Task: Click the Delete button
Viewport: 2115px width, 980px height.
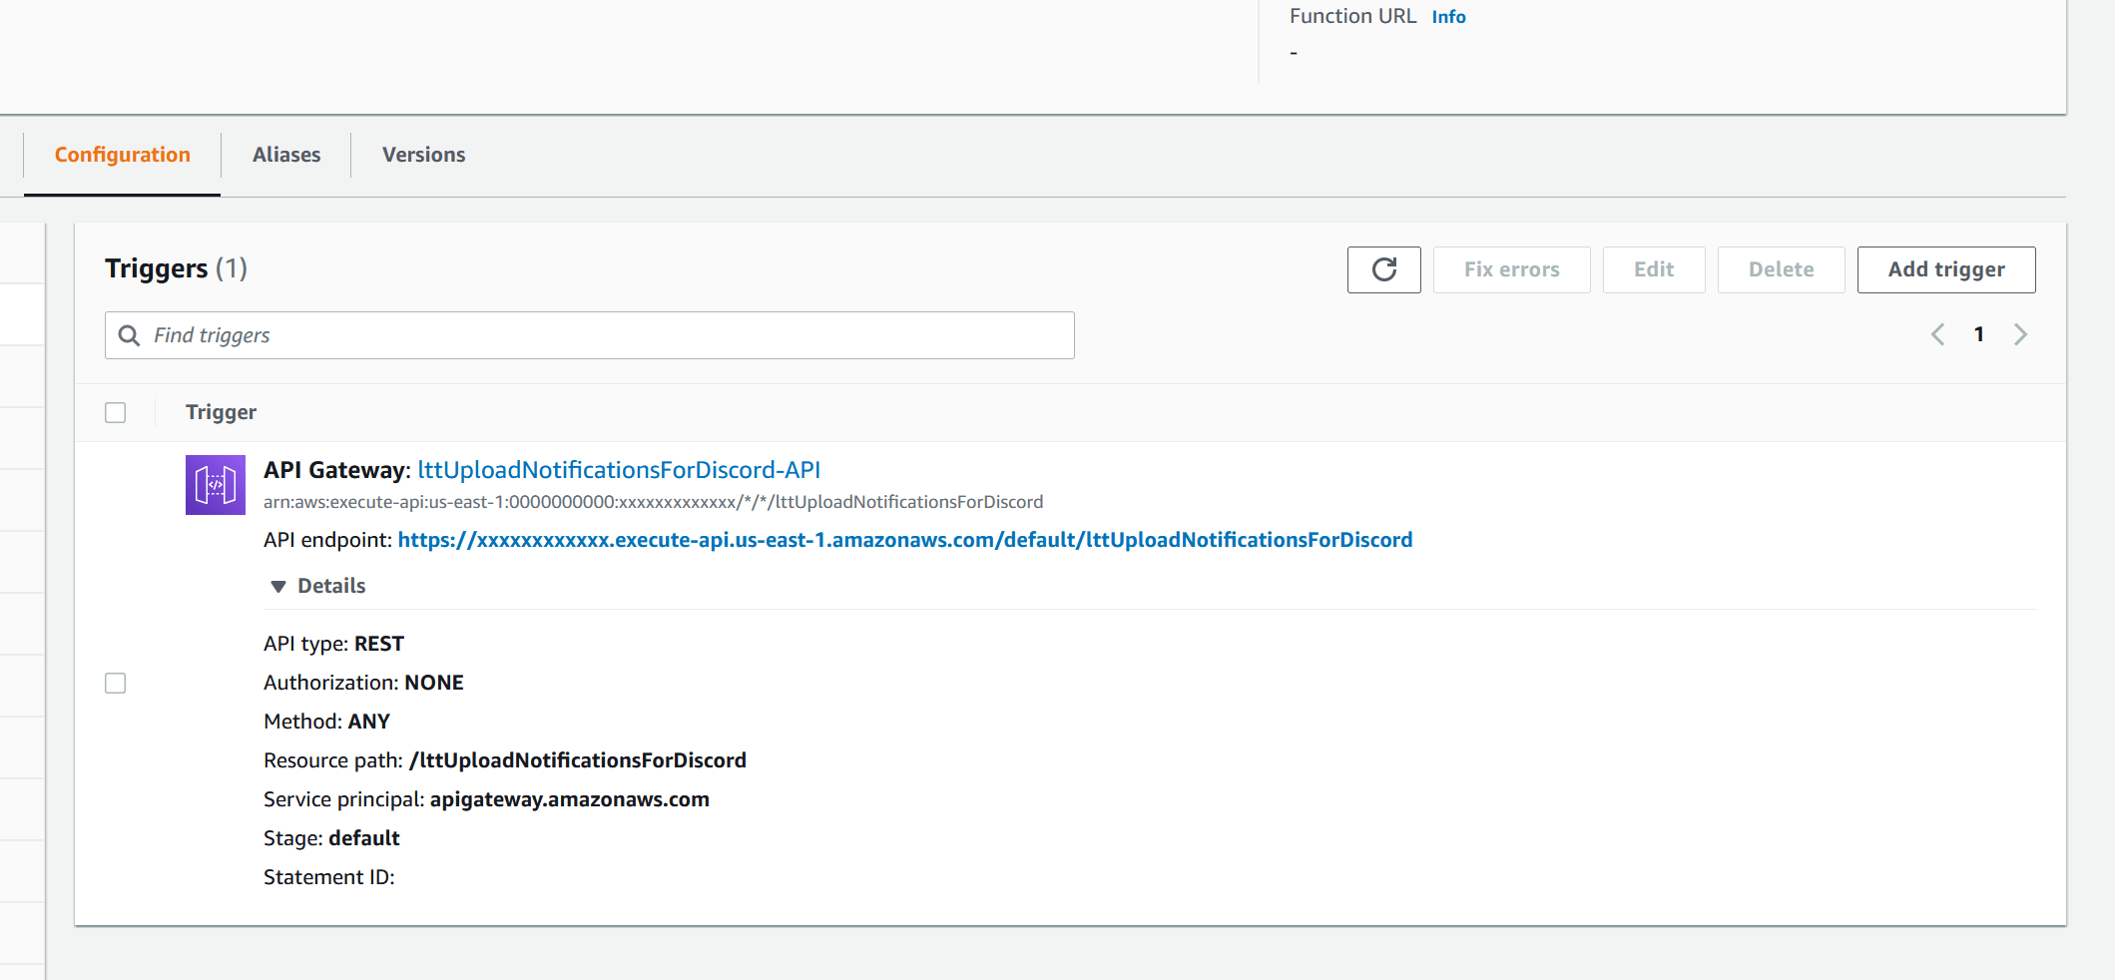Action: 1781,269
